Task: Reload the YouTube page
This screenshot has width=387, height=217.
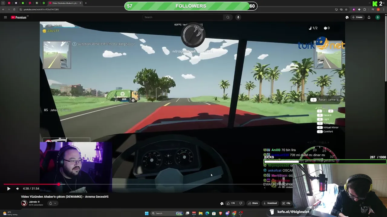Action: 14,9
